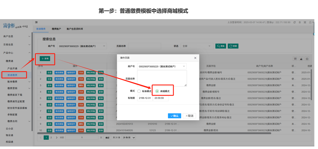Image resolution: width=318 pixels, height=149 pixels.
Task: Open the user account menu icon
Action: (310, 22)
